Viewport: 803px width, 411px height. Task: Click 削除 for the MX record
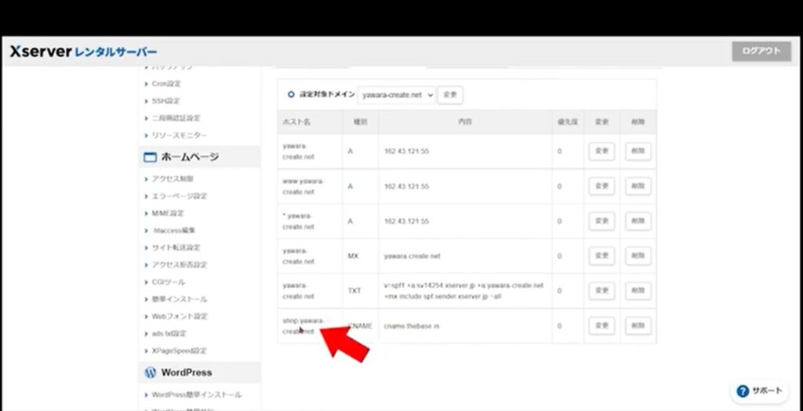[x=638, y=256]
